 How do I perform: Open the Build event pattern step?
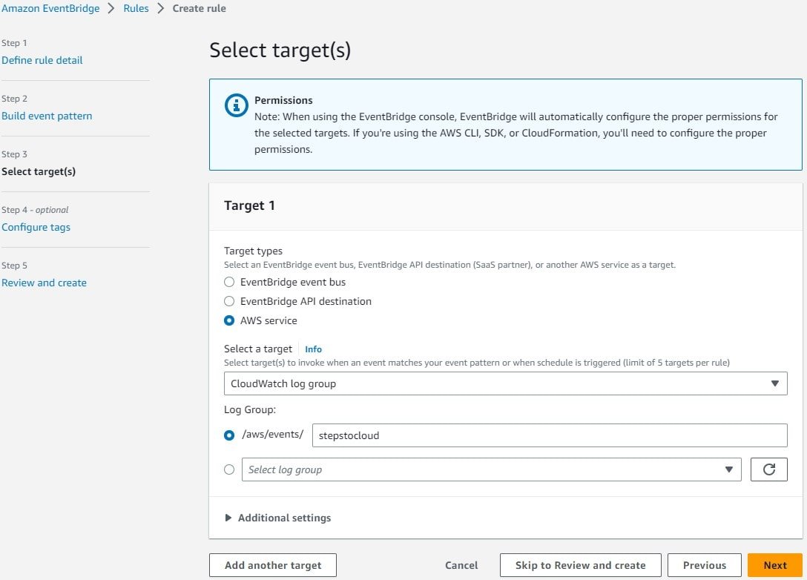(47, 116)
